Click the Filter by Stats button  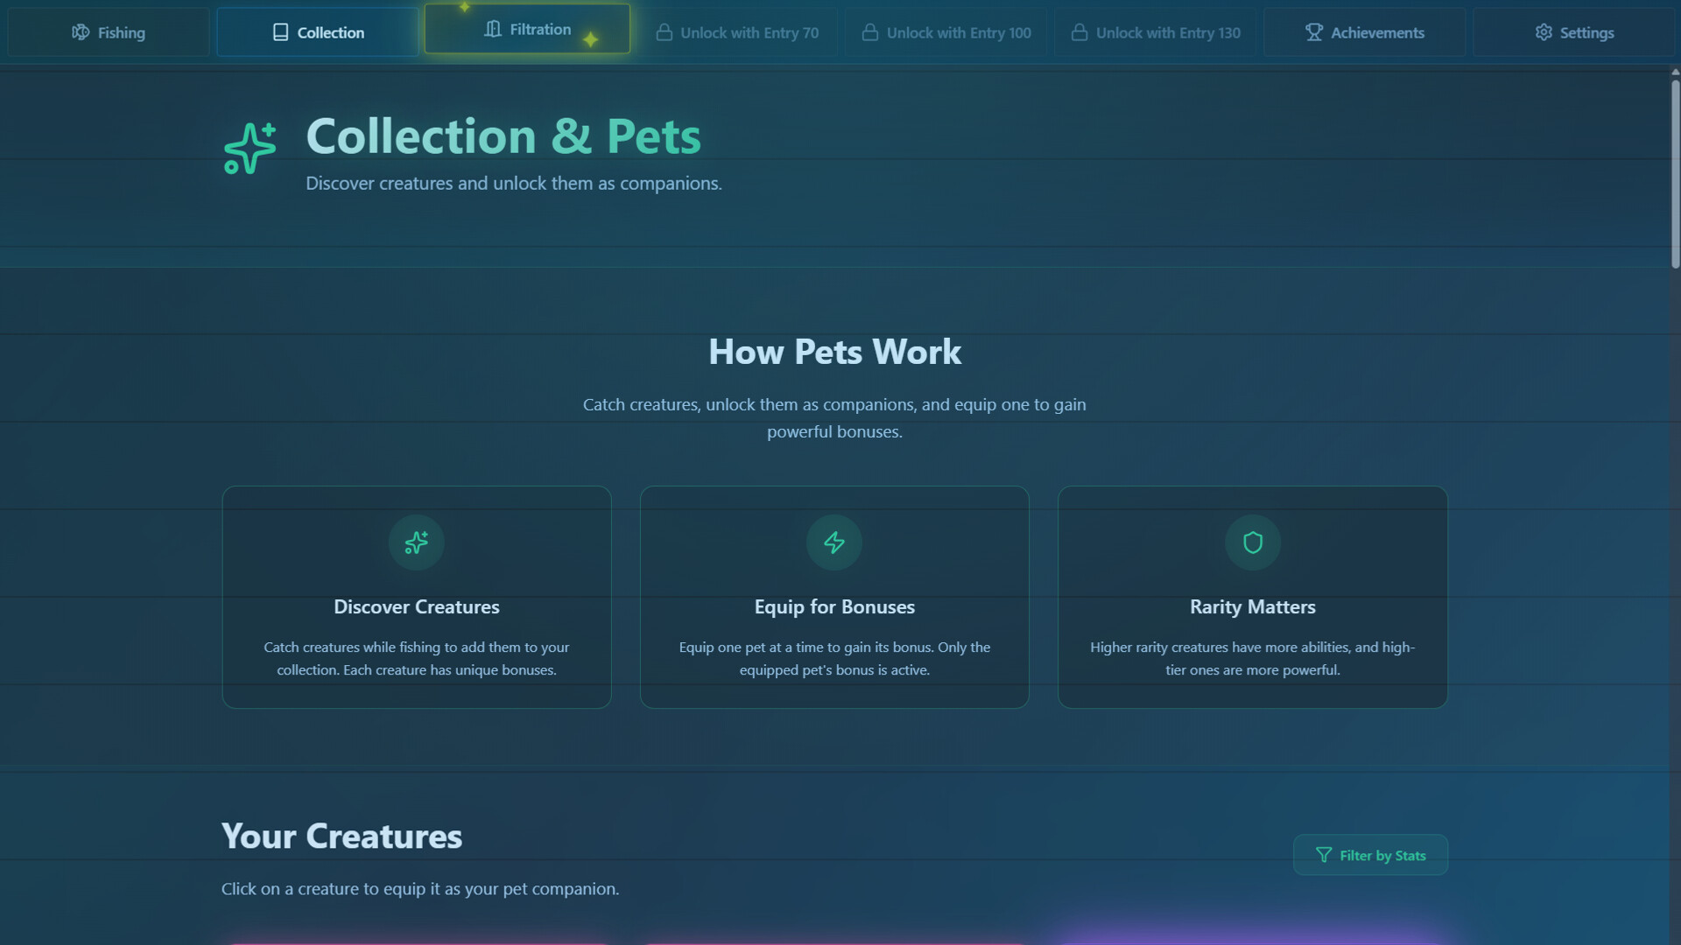click(x=1370, y=855)
